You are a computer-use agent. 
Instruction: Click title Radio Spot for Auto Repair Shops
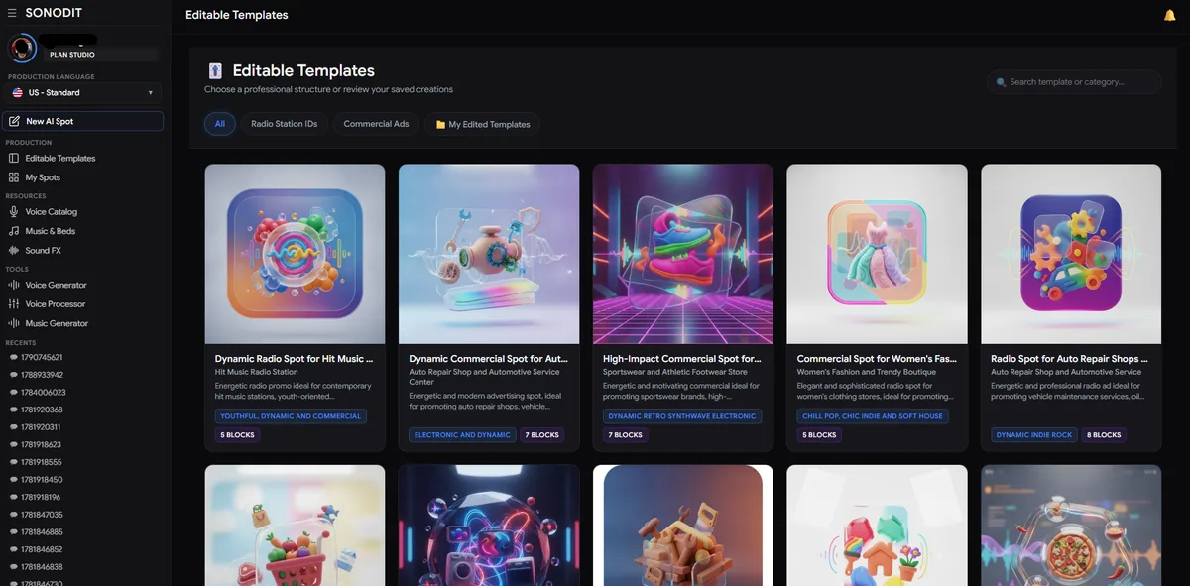1069,359
